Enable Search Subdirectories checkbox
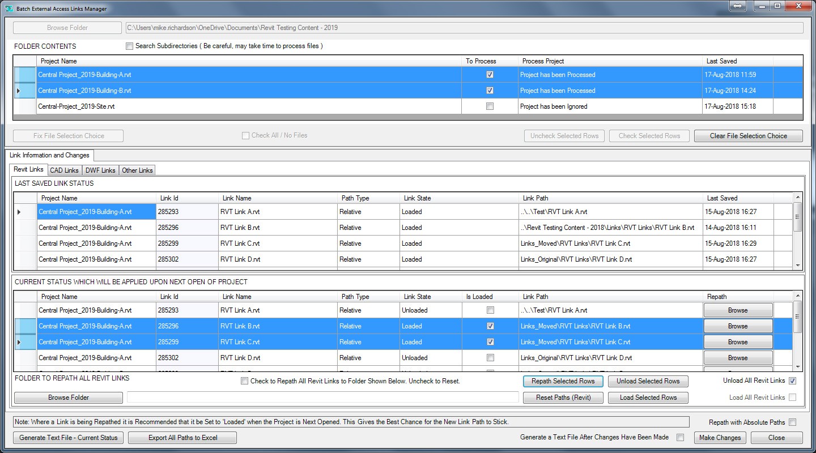Screen dimensions: 816x453 (x=129, y=46)
